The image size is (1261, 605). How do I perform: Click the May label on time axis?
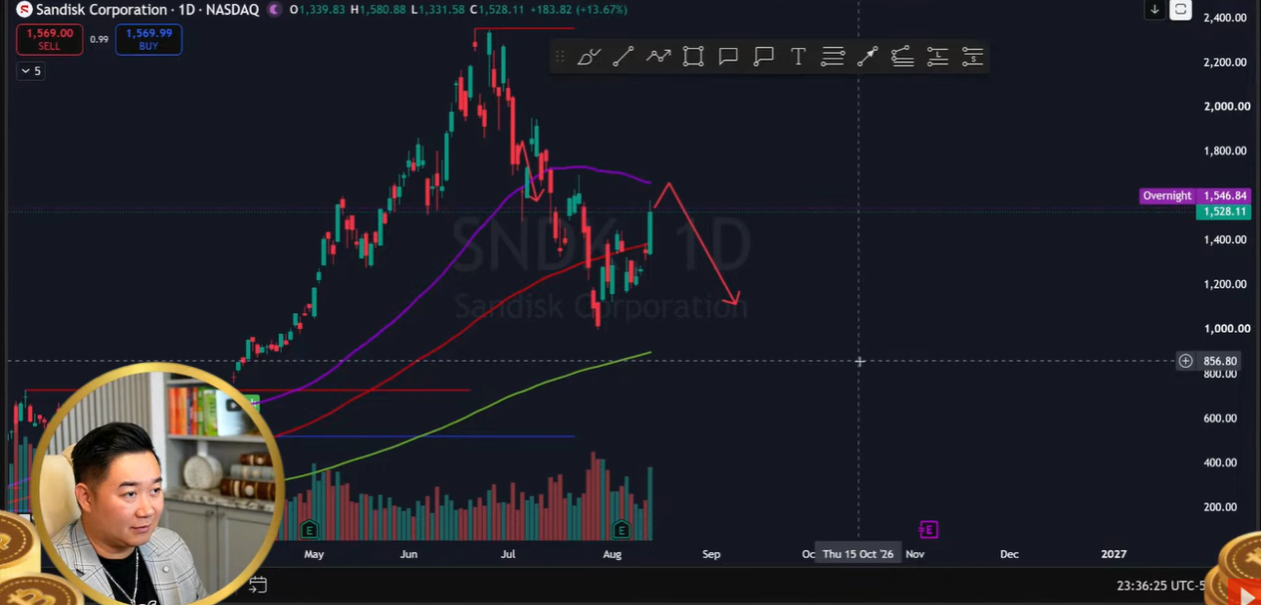[313, 554]
